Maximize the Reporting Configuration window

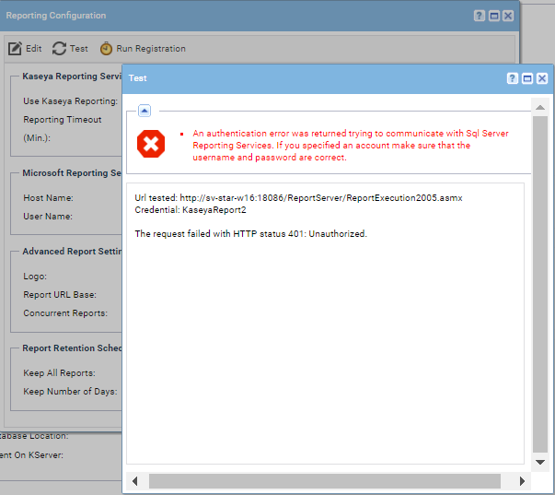493,16
